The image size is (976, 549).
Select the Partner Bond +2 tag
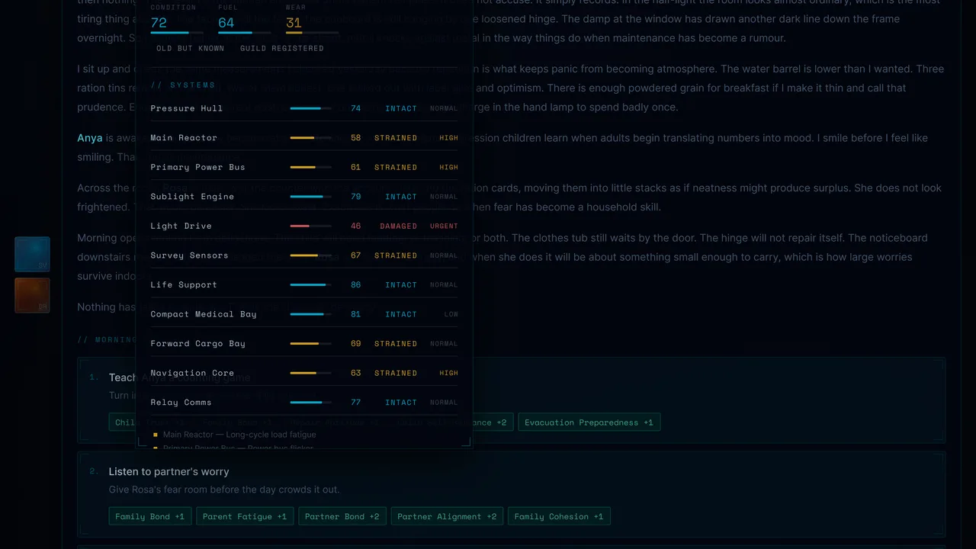(342, 516)
